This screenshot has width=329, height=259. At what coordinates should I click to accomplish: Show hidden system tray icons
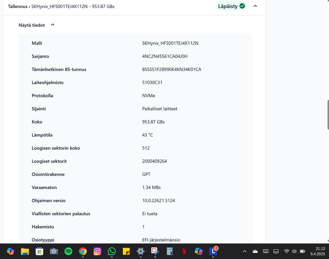(x=244, y=251)
